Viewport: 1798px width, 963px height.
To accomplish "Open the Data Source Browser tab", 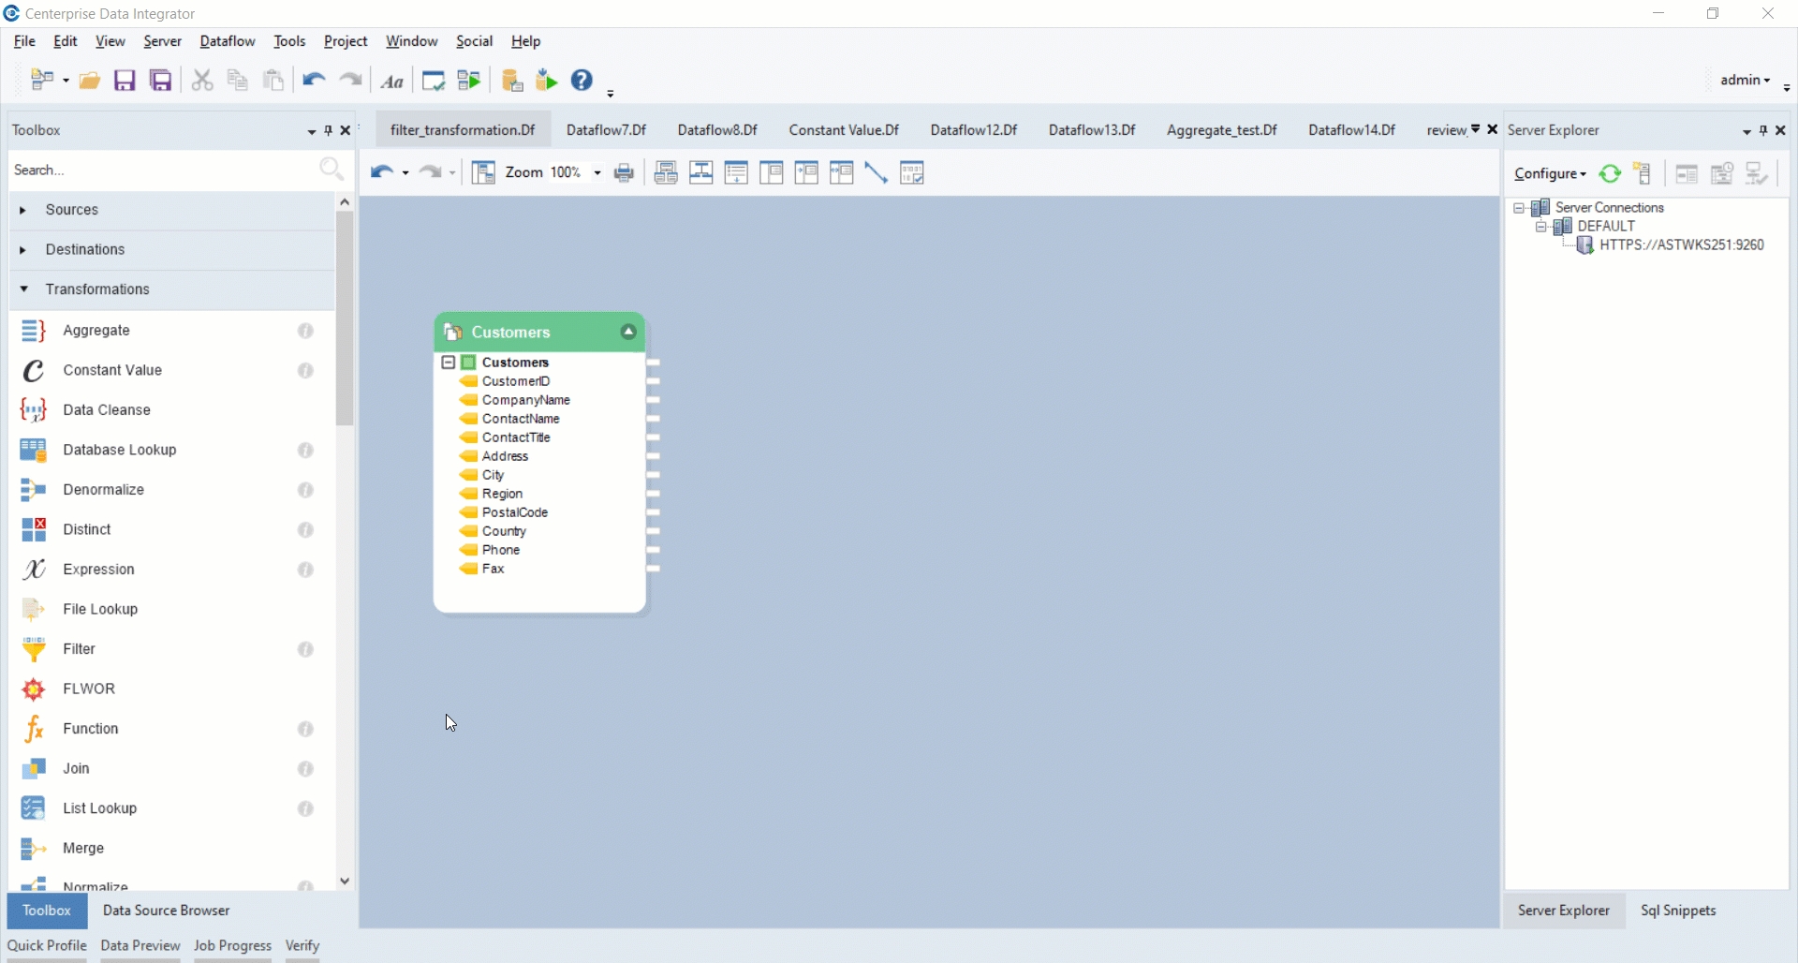I will coord(166,911).
